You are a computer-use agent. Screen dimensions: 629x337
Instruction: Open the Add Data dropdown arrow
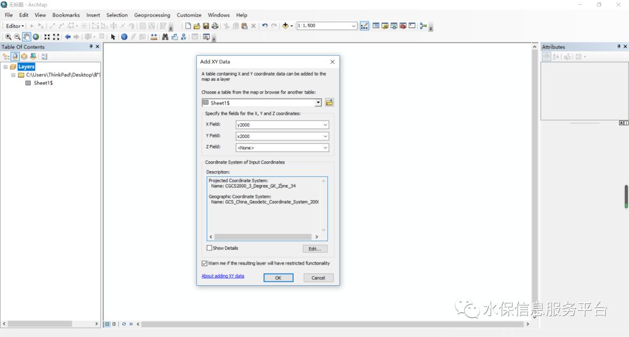pos(292,26)
